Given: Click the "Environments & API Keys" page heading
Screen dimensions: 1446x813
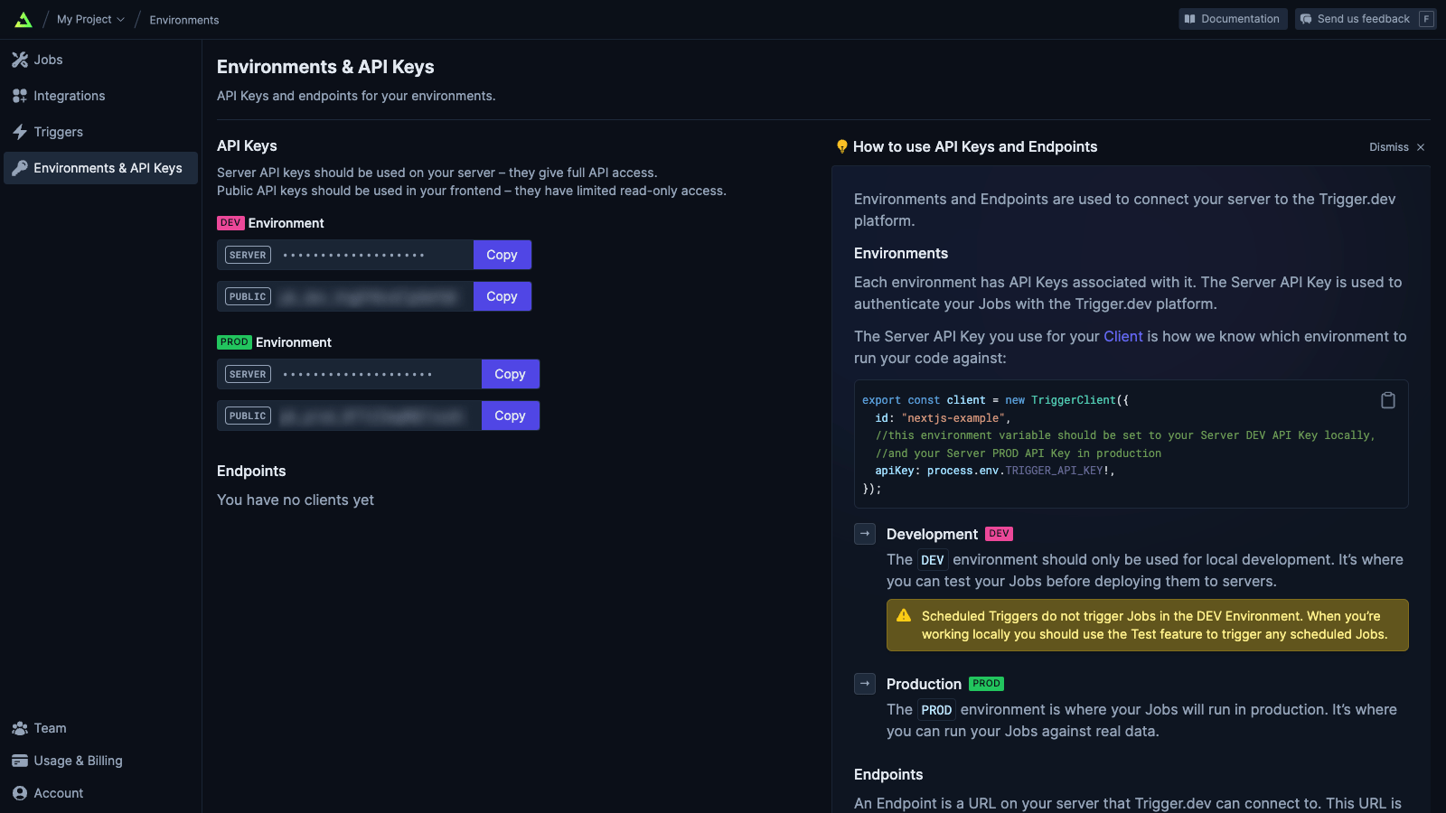Looking at the screenshot, I should pos(325,67).
